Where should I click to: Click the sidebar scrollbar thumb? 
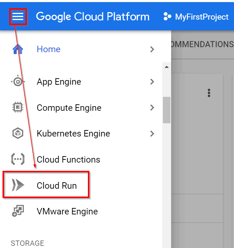[166, 110]
